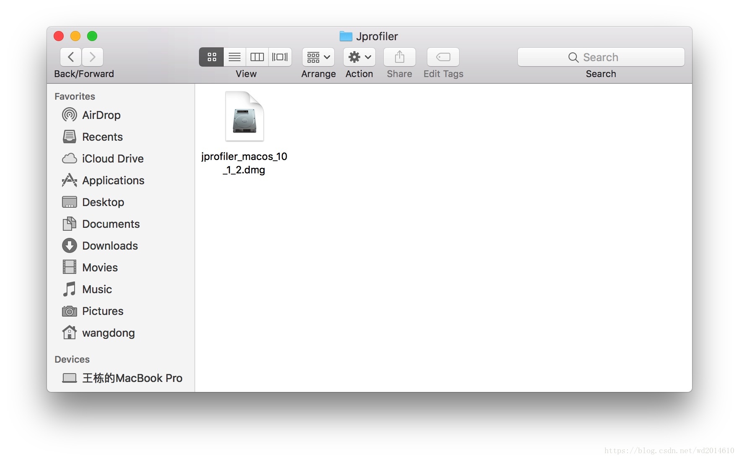The image size is (739, 459).
Task: Focus the Search field
Action: tap(601, 57)
